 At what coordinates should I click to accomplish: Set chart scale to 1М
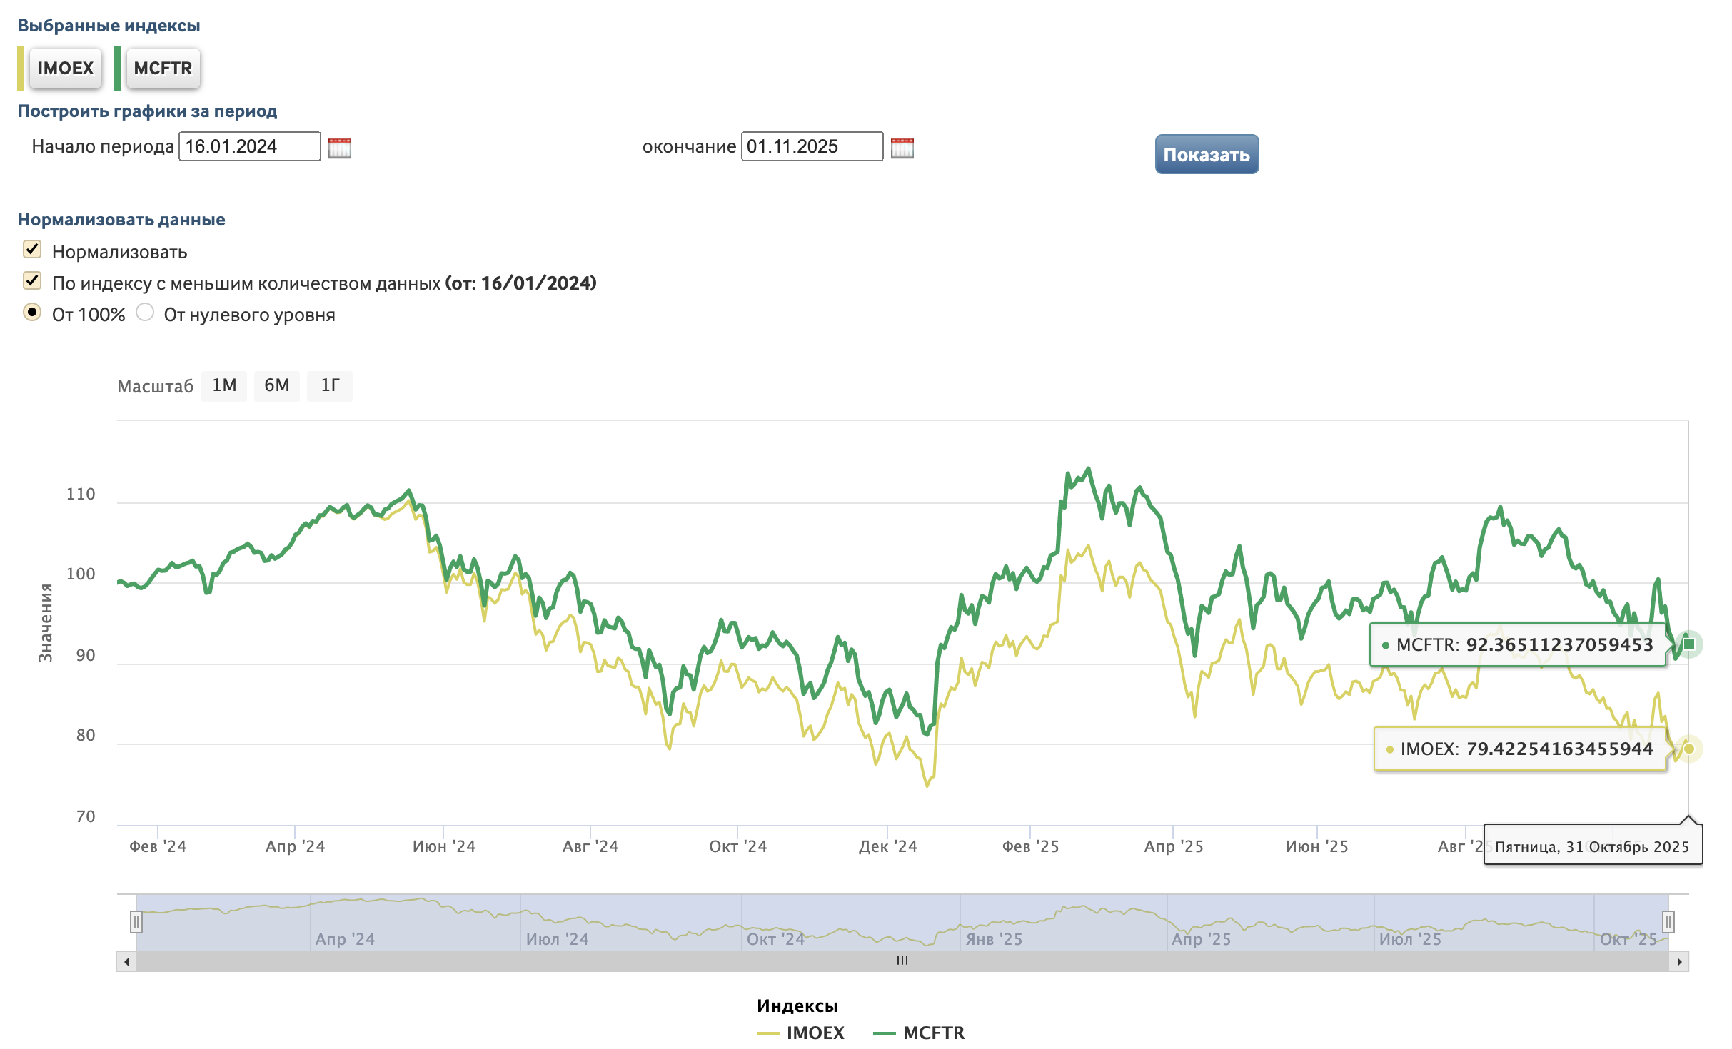223,386
